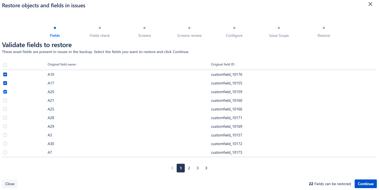
Task: Check the A3 field checkbox
Action: pos(5,135)
